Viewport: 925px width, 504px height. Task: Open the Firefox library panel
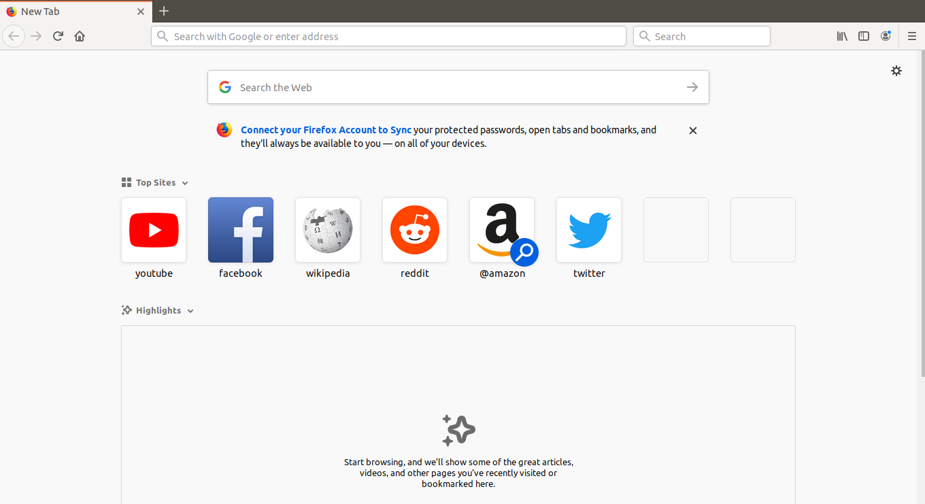(842, 36)
